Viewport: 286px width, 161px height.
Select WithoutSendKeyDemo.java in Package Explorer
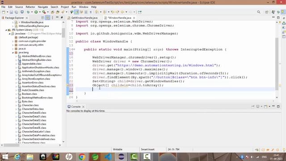(x=34, y=26)
